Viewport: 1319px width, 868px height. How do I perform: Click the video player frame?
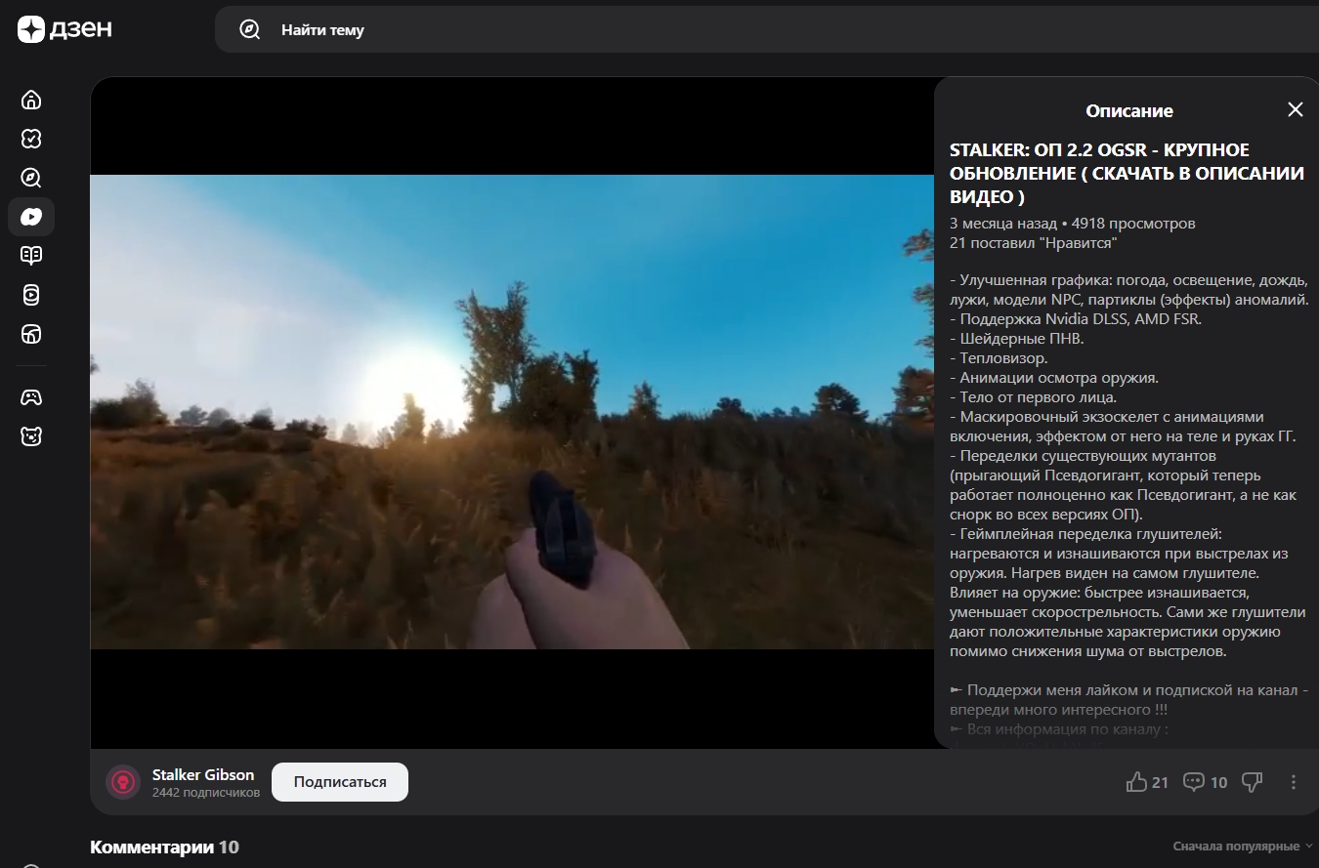[x=512, y=412]
